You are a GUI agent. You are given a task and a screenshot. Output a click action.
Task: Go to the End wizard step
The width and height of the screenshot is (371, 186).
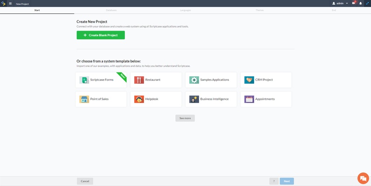pos(334,10)
